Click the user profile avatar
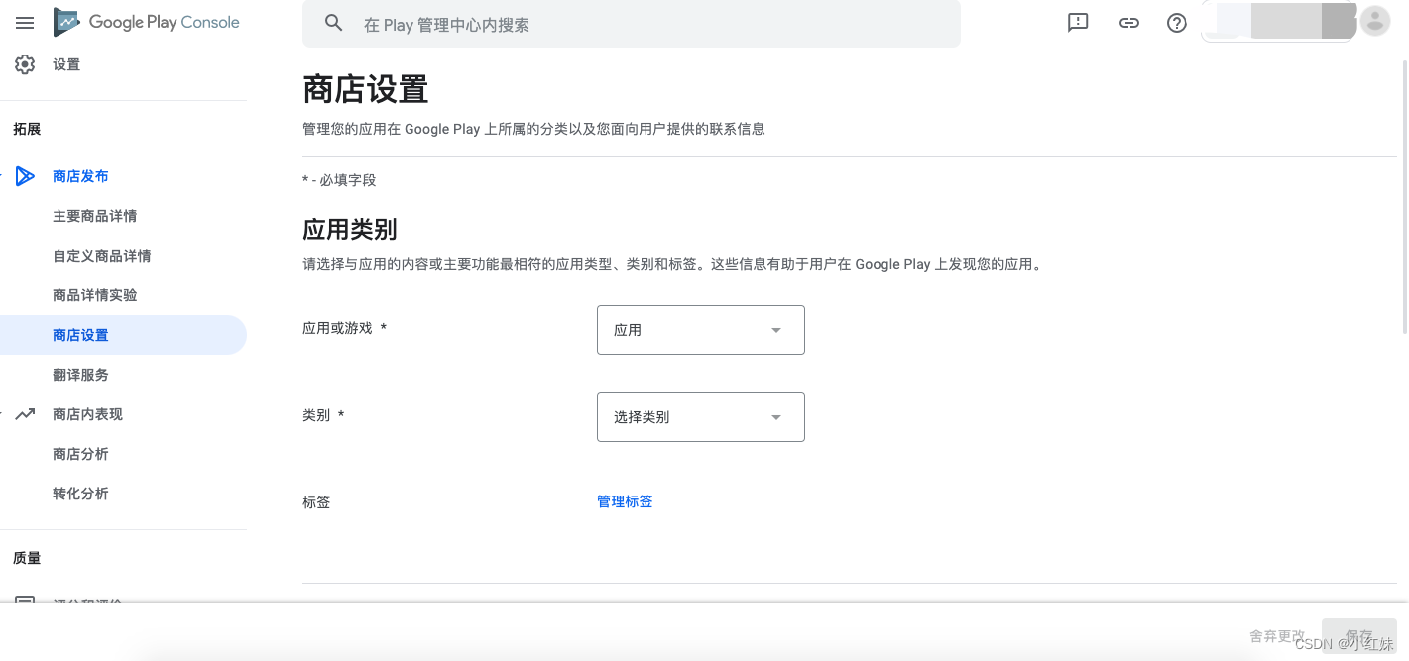The image size is (1409, 661). point(1375,21)
